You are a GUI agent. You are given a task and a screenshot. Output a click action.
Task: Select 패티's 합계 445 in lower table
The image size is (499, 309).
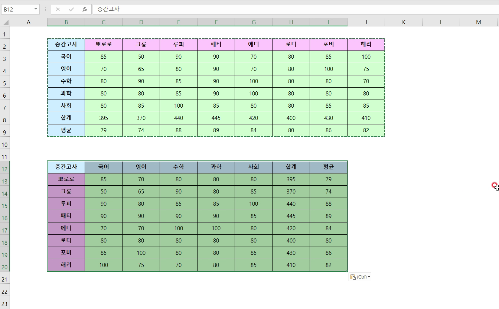[x=291, y=216]
